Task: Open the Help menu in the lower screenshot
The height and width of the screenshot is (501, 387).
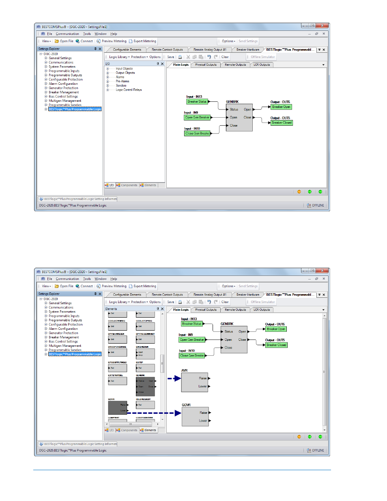Action: (114, 279)
